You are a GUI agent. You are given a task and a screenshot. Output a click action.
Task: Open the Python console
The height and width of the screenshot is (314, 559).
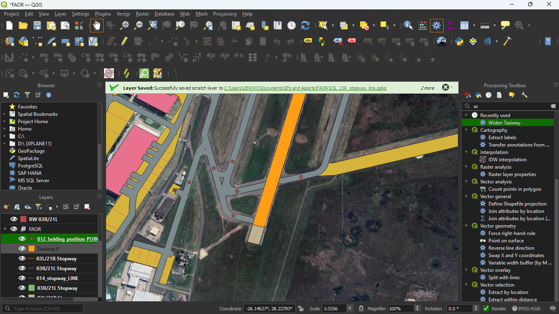tap(459, 41)
